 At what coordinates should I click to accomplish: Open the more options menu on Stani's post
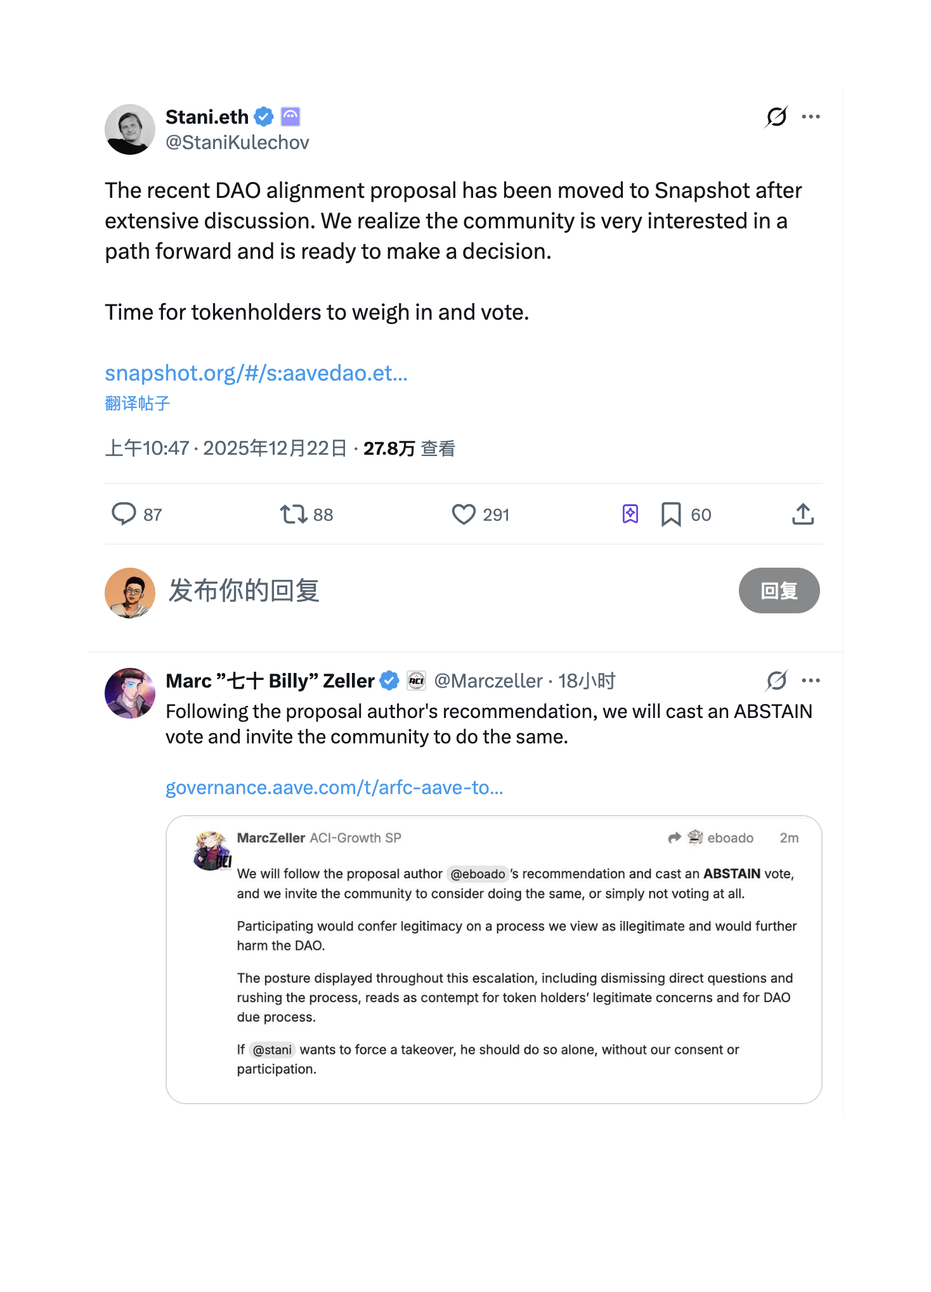pyautogui.click(x=811, y=117)
